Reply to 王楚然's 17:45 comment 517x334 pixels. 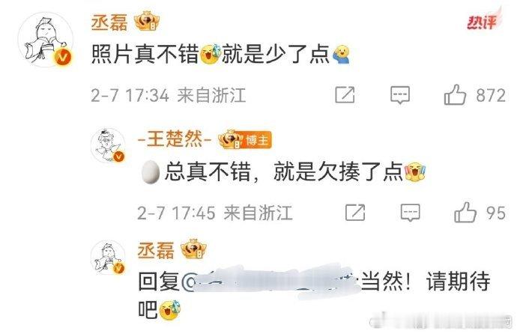click(x=410, y=213)
